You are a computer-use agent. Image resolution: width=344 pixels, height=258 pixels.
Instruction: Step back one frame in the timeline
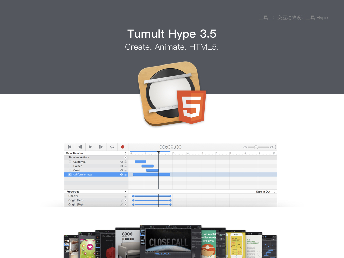point(80,147)
